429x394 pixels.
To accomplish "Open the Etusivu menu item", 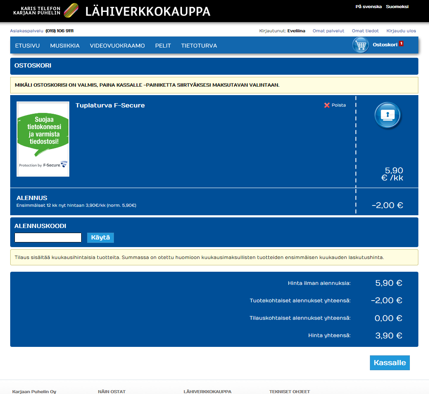I will tap(27, 45).
